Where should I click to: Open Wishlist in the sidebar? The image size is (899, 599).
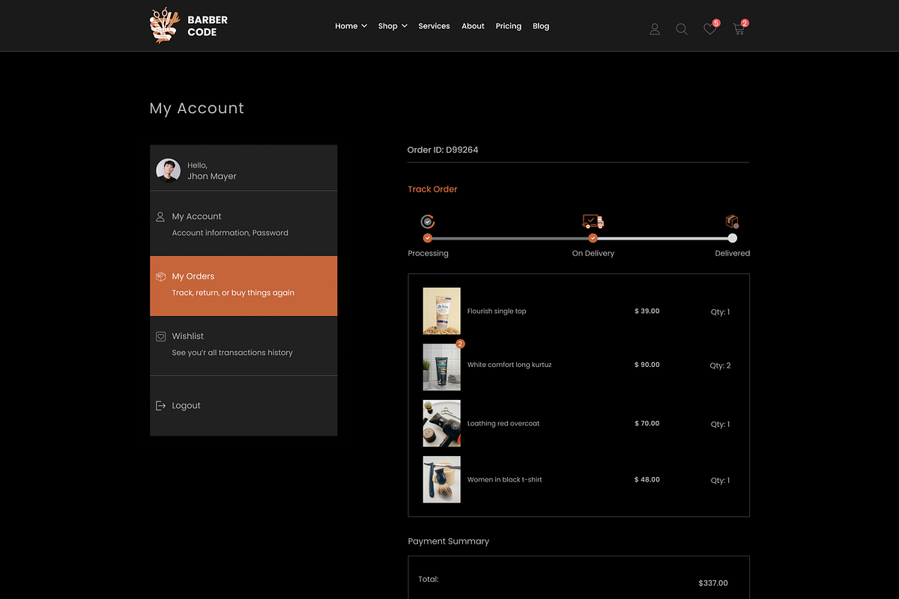pos(243,345)
